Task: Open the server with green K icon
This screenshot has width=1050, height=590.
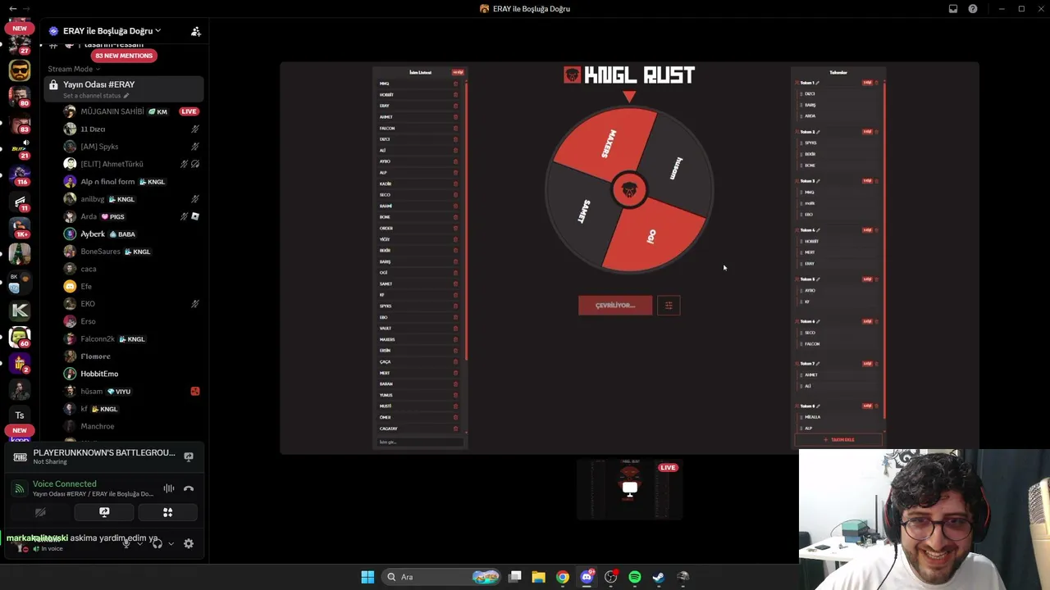Action: pos(20,310)
